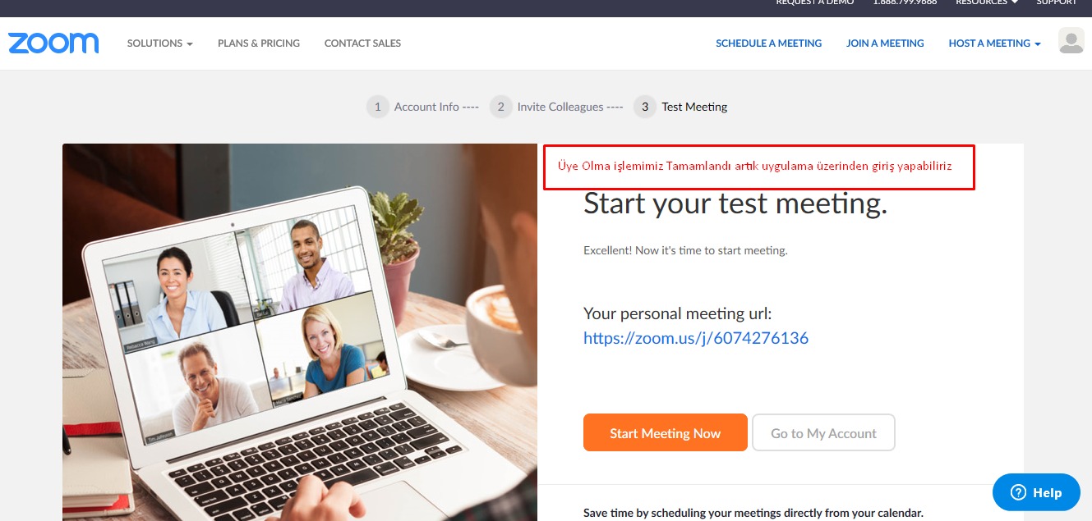
Task: Click Join a Meeting link
Action: coord(885,43)
